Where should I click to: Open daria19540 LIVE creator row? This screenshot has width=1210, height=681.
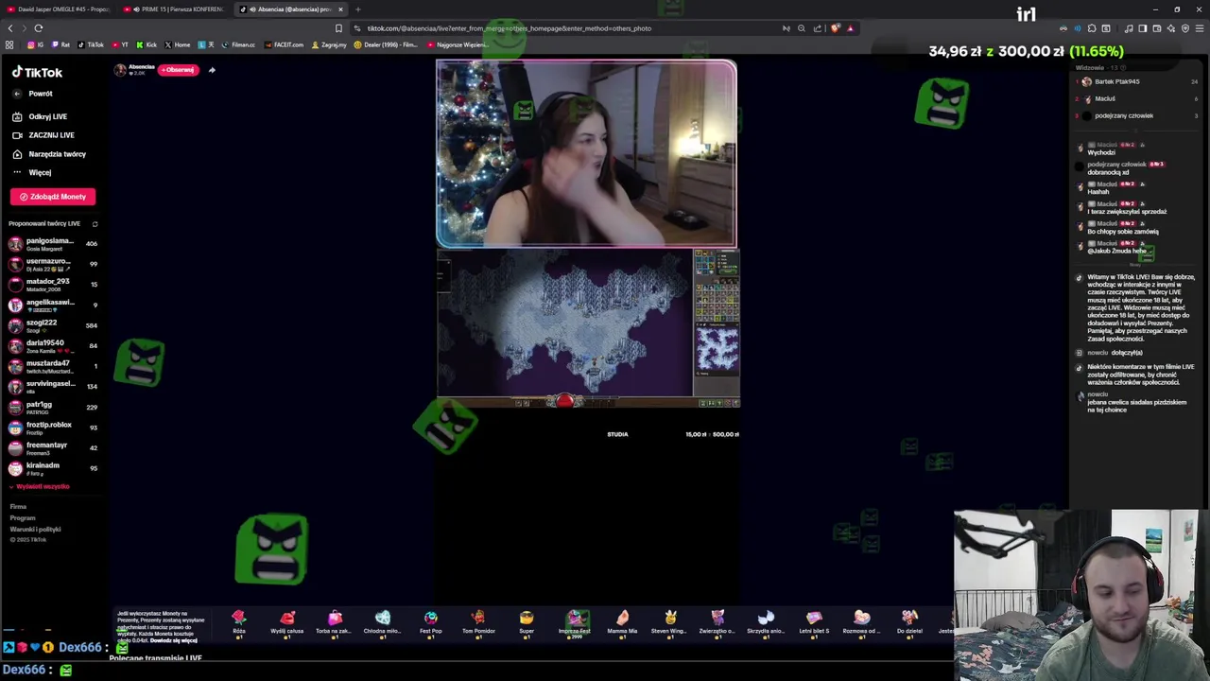[x=53, y=345]
